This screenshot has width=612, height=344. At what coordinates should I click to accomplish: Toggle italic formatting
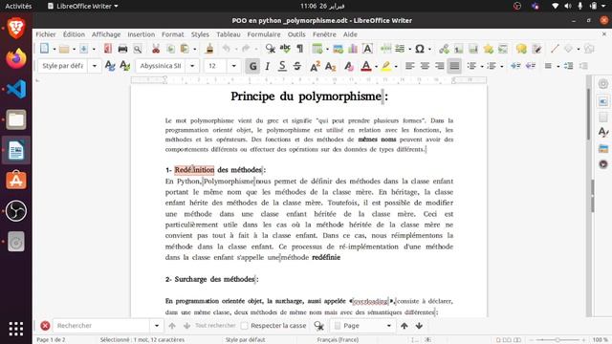pos(268,66)
